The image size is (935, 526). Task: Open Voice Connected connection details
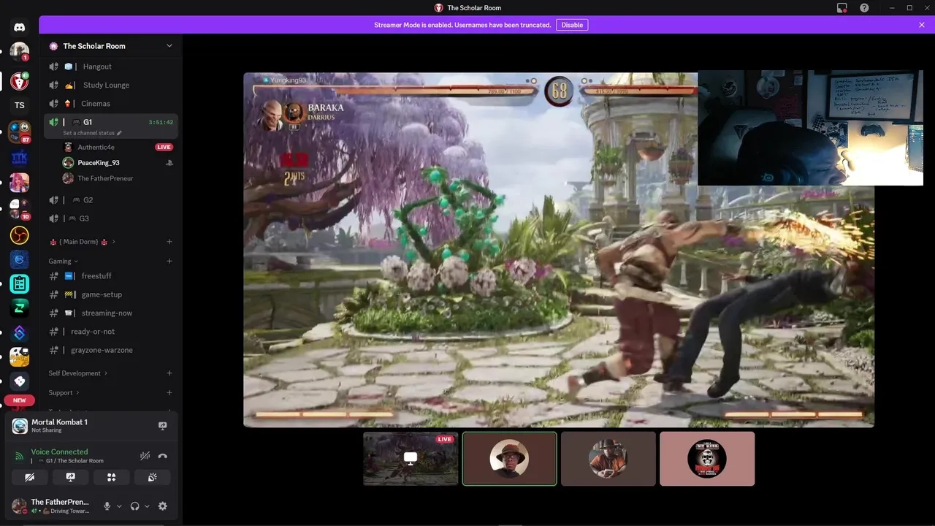pos(59,451)
